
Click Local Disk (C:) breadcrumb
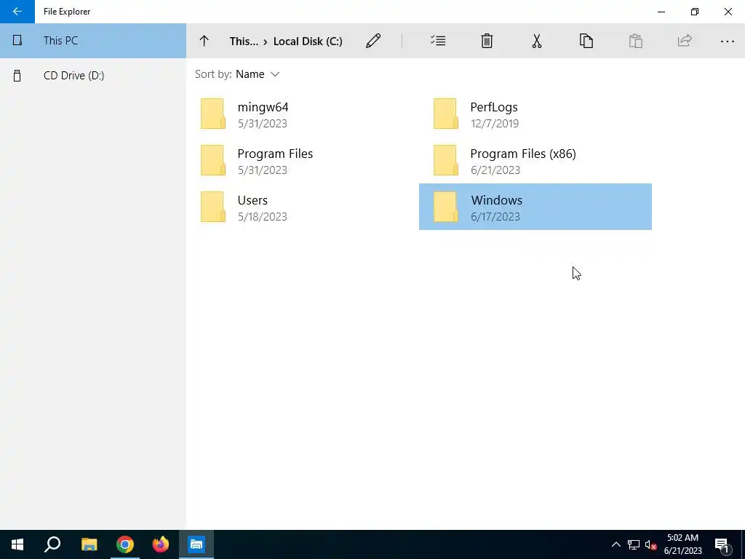coord(308,41)
